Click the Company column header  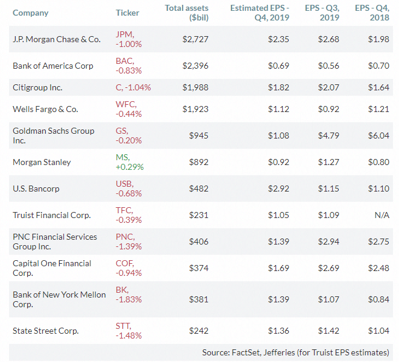[30, 13]
